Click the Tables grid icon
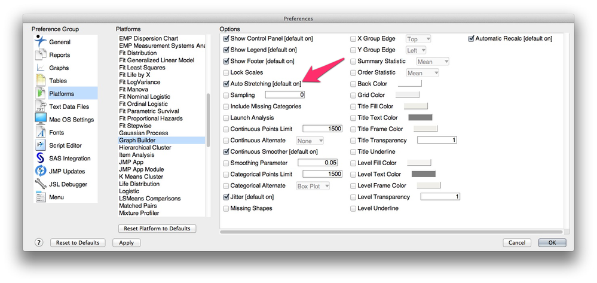This screenshot has width=597, height=283. pos(41,81)
